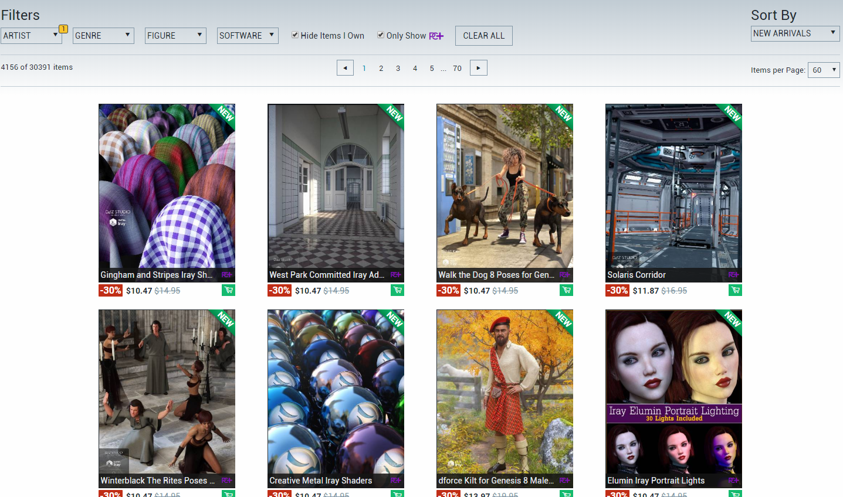The height and width of the screenshot is (497, 843).
Task: Open Elumin Iray Portrait Lights product title
Action: tap(656, 481)
